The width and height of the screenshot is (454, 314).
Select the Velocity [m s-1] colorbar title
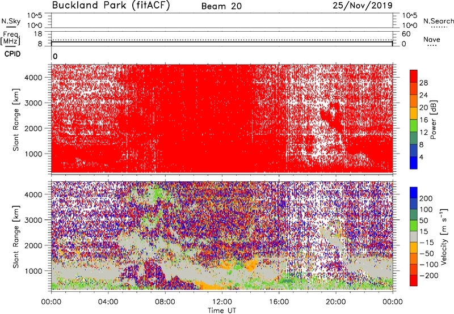[x=444, y=236]
